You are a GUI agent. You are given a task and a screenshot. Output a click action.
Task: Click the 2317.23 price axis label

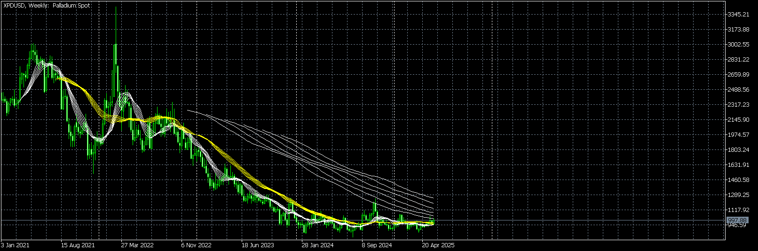pos(738,105)
